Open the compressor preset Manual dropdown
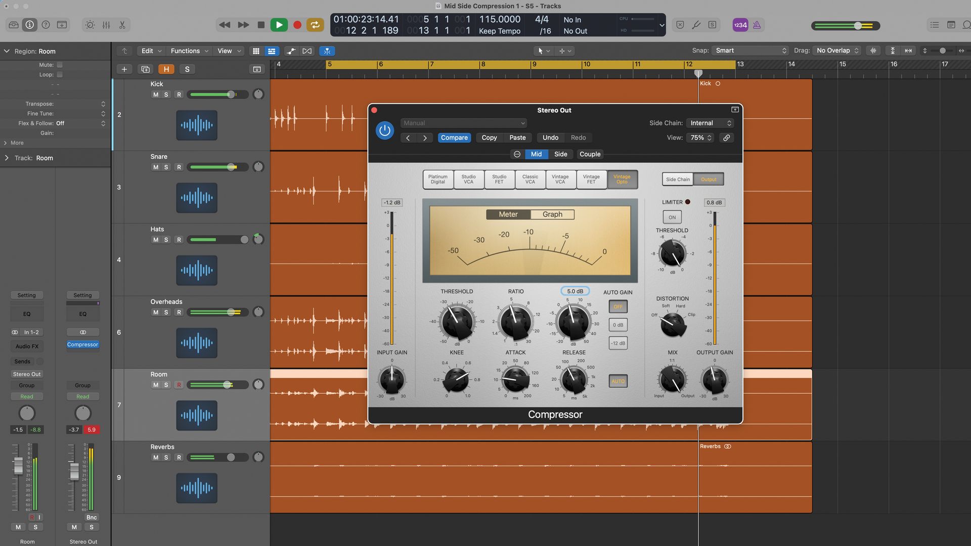971x546 pixels. tap(463, 123)
